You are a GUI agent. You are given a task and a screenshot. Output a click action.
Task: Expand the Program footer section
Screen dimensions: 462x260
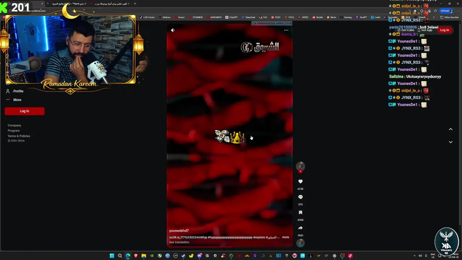point(14,131)
